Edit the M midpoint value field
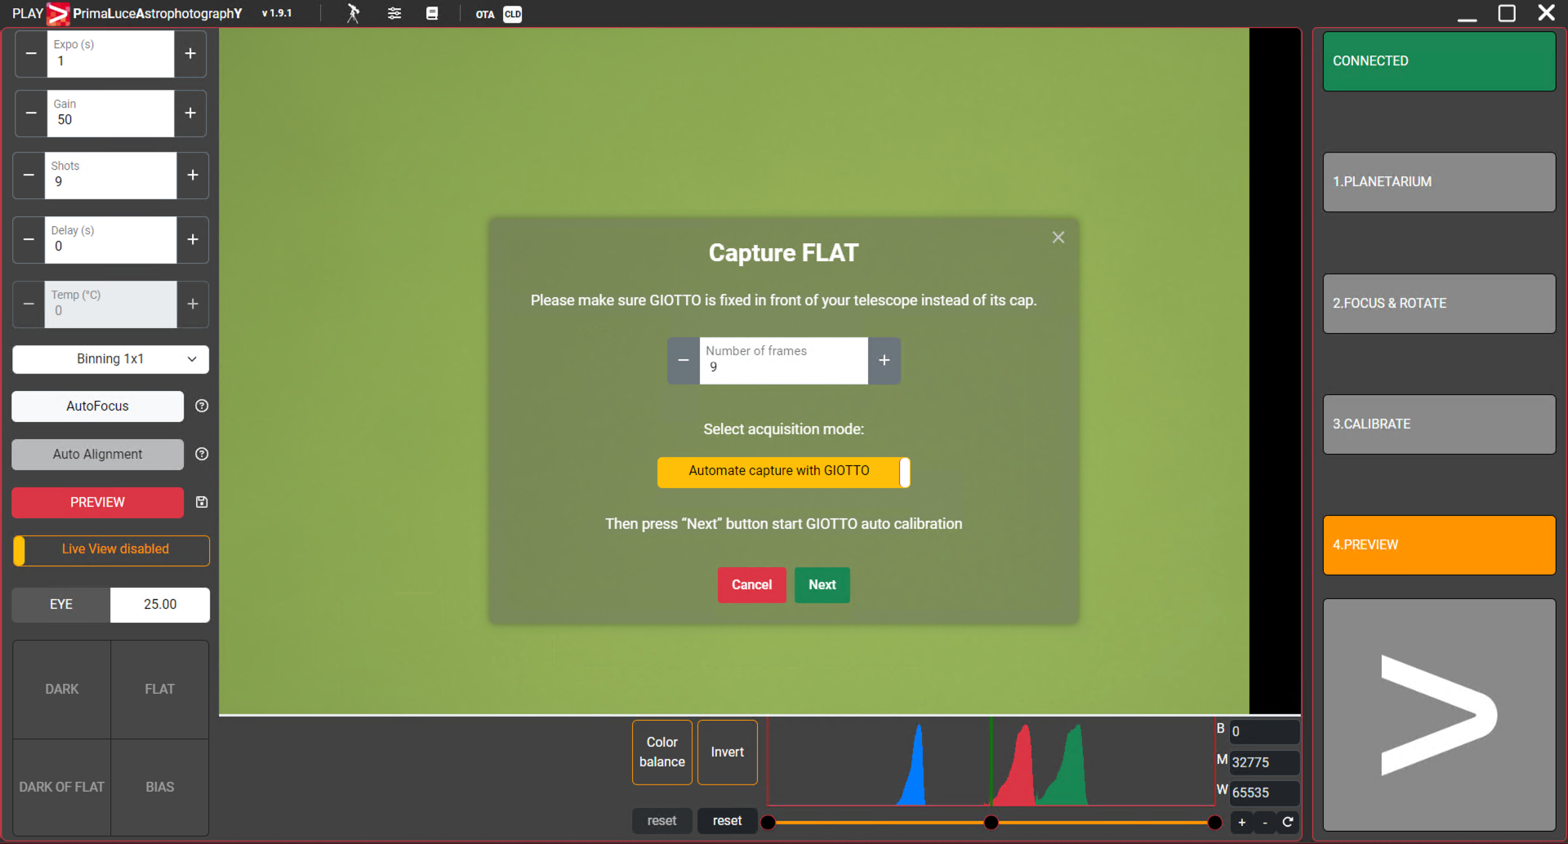Image resolution: width=1568 pixels, height=844 pixels. [1264, 763]
